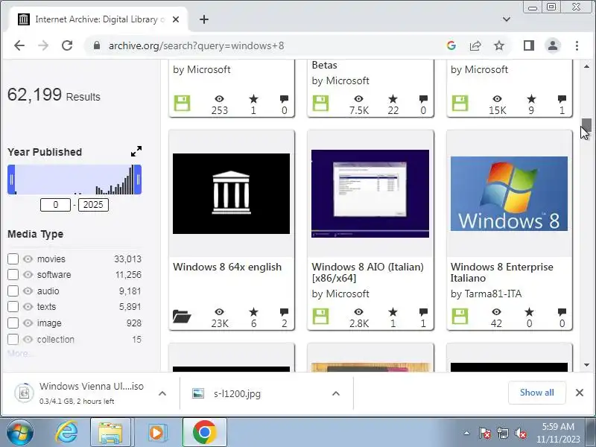Open Windows 8 AIO (Italian) item title

[367, 272]
